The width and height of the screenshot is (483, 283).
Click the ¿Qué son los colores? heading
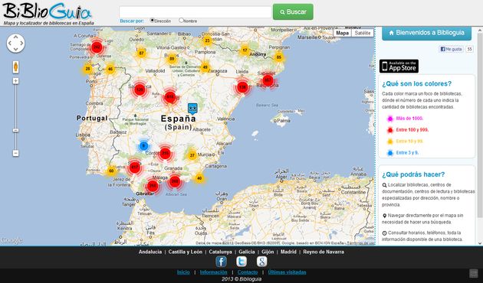coord(416,83)
